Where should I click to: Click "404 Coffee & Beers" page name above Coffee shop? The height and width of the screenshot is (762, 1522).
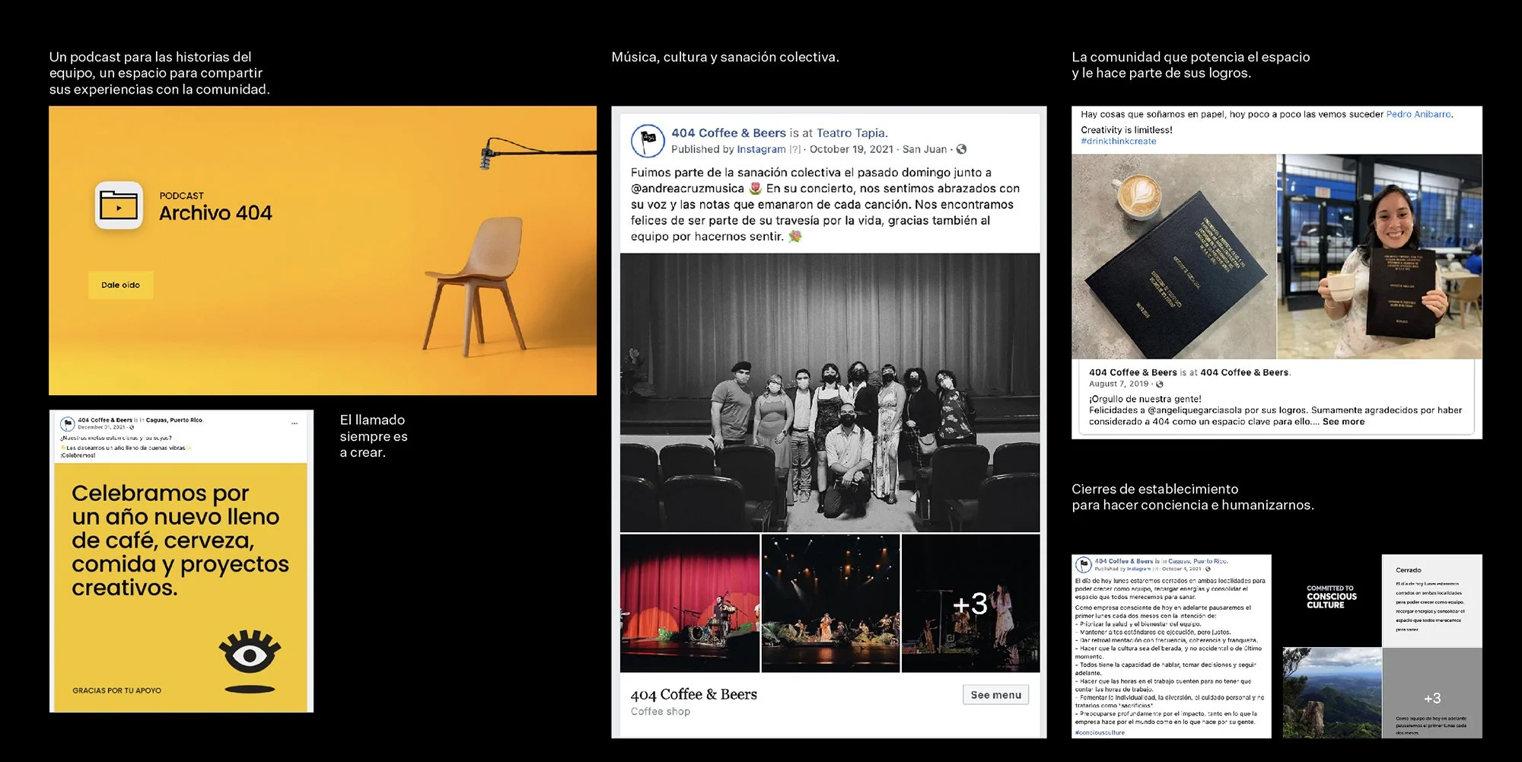coord(693,694)
